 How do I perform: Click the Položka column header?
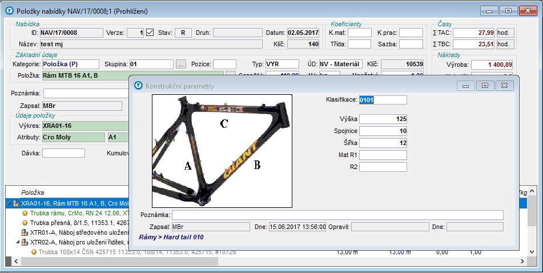pos(33,192)
